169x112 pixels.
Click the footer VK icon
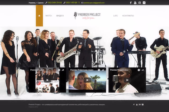coord(143,105)
